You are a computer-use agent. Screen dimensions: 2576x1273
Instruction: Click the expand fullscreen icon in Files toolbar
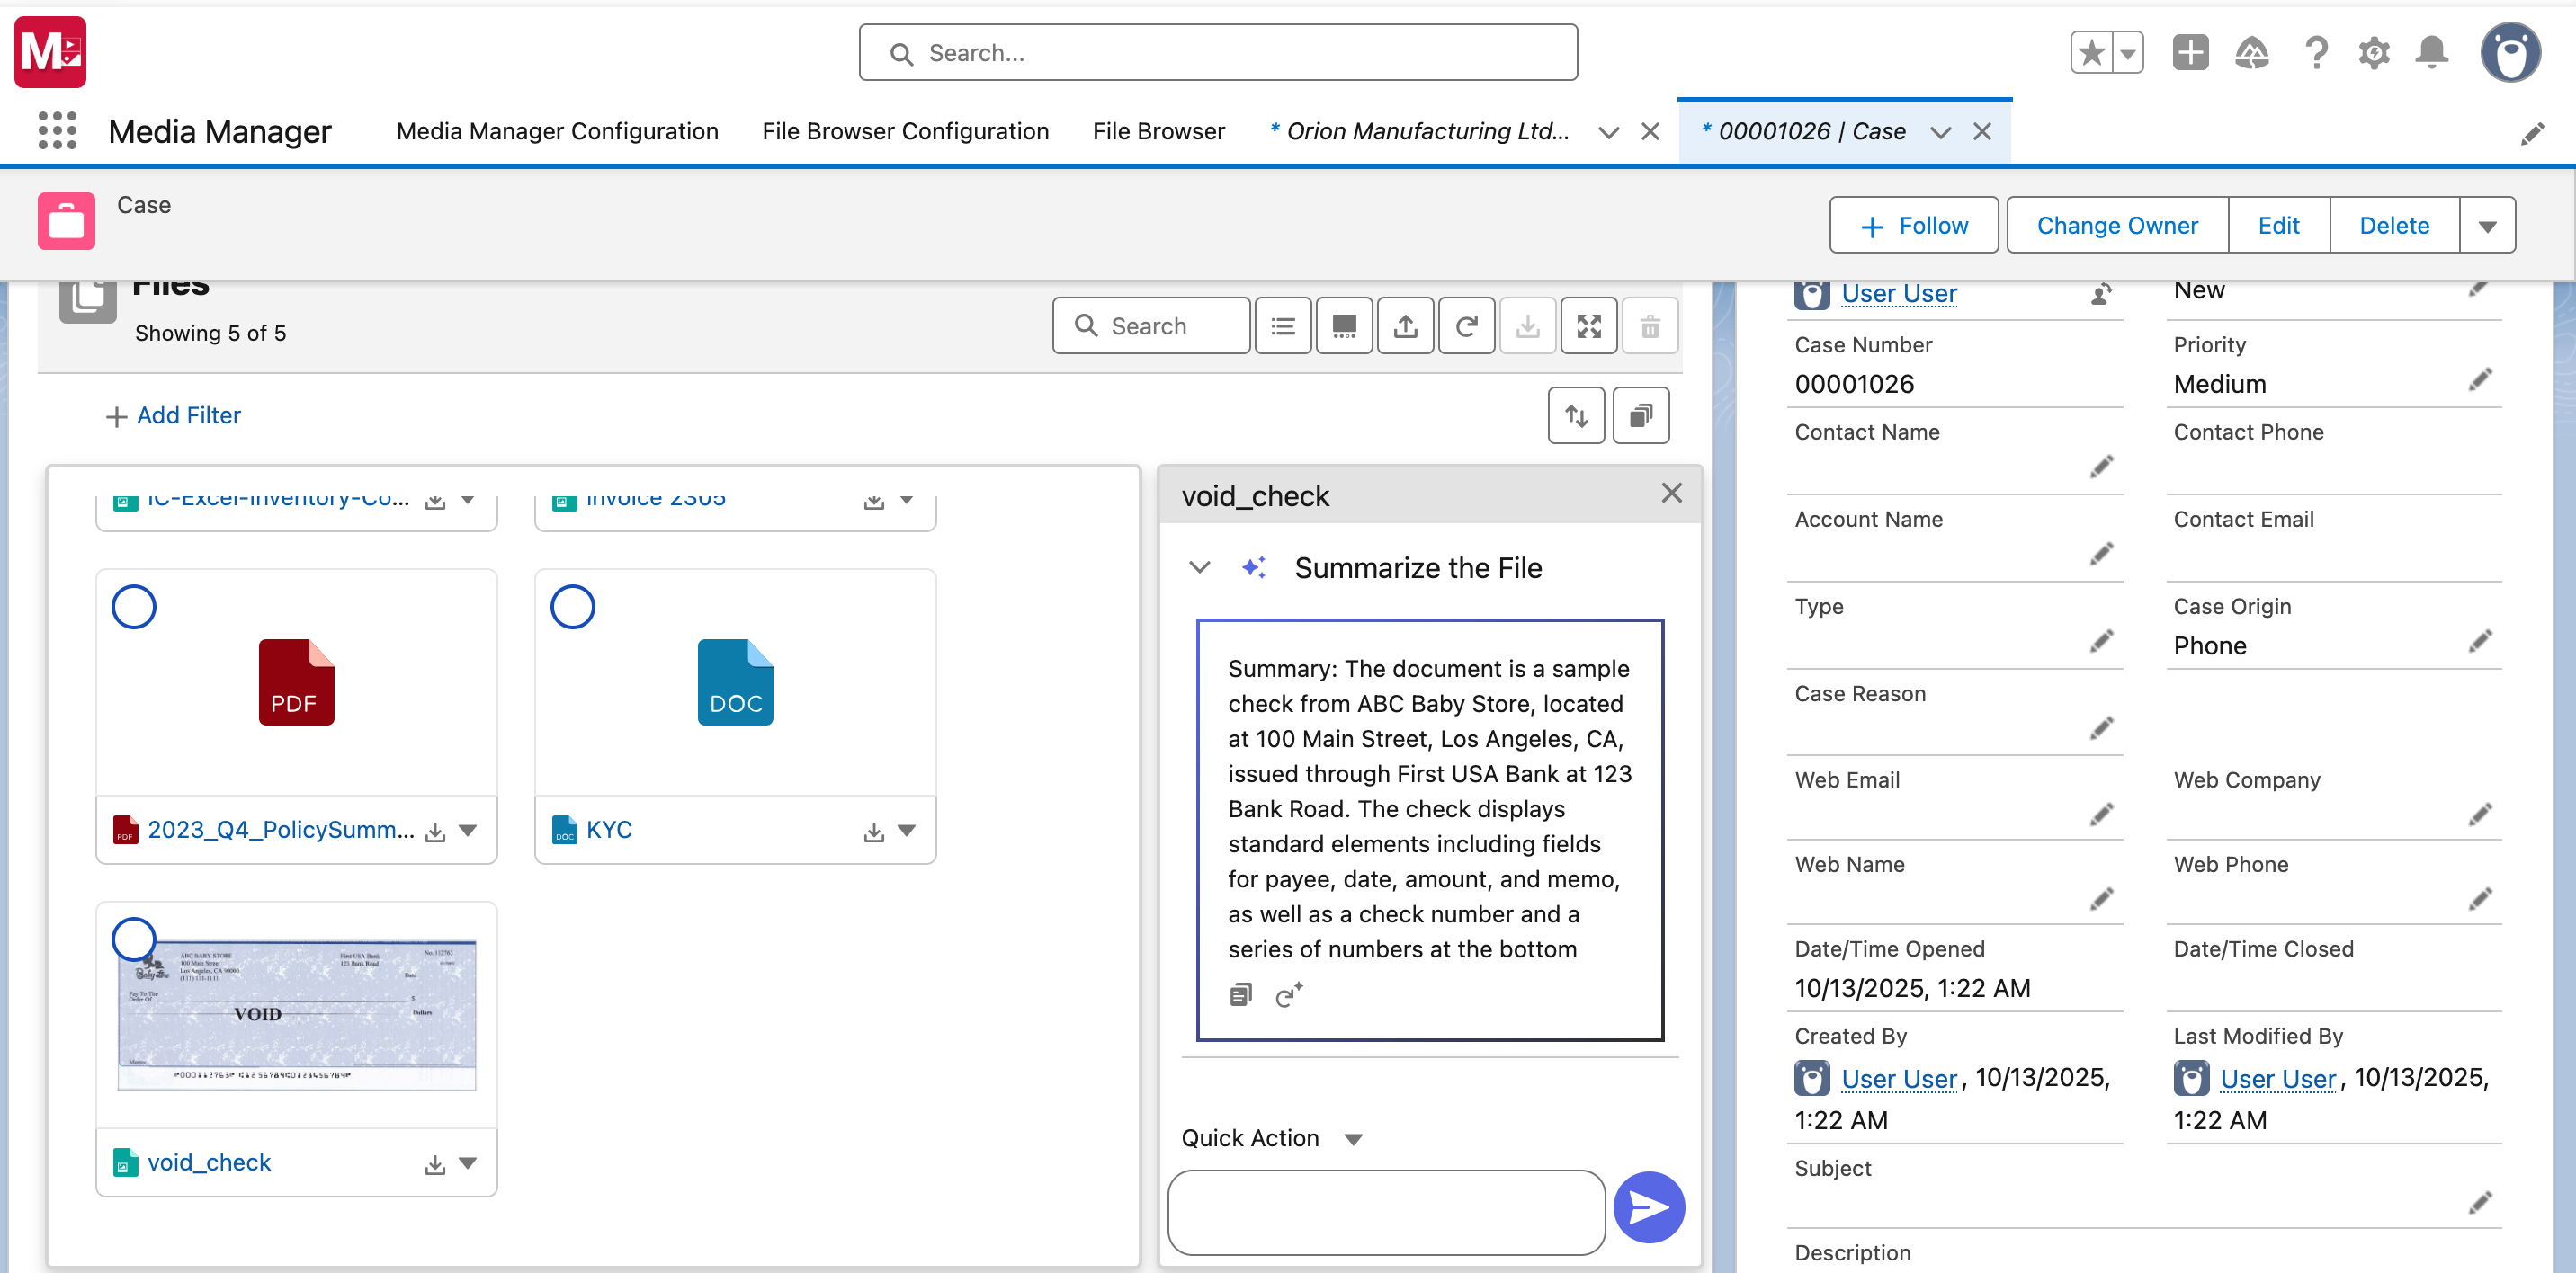tap(1588, 325)
